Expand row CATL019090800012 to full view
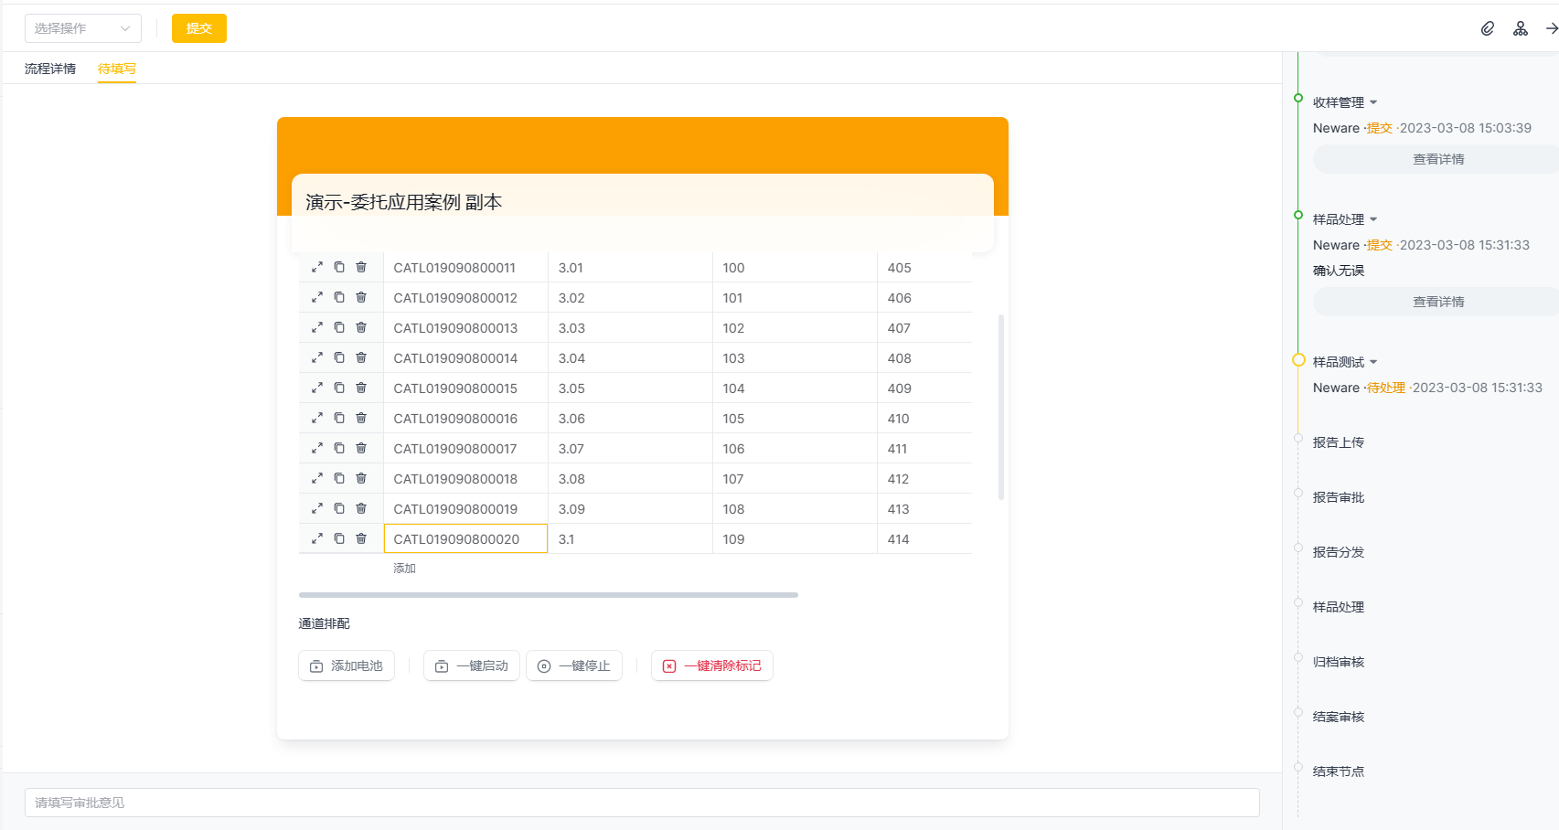Image resolution: width=1559 pixels, height=830 pixels. pos(317,297)
